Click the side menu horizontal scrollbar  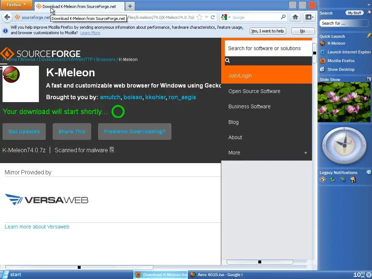tap(260, 262)
